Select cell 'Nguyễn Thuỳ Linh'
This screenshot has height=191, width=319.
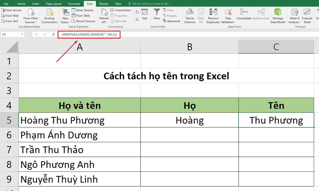79,179
